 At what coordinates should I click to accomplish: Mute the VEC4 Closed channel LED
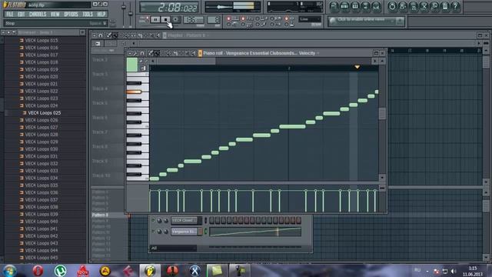point(153,221)
